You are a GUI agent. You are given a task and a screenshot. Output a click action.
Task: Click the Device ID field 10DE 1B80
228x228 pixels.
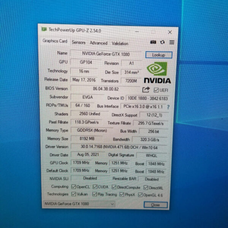point(147,98)
